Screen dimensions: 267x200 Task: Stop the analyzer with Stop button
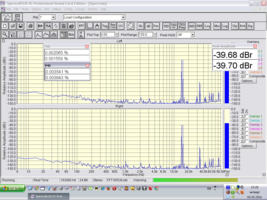17,17
